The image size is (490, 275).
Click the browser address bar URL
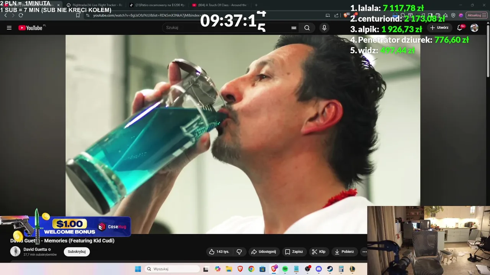tap(147, 15)
